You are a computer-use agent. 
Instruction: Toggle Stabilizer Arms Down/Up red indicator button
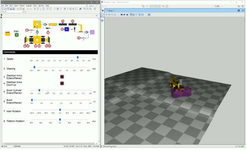click(x=62, y=83)
